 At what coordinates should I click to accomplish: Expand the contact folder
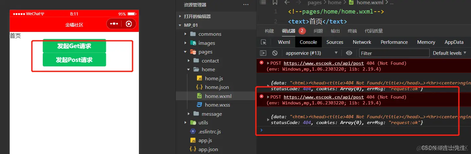click(189, 61)
